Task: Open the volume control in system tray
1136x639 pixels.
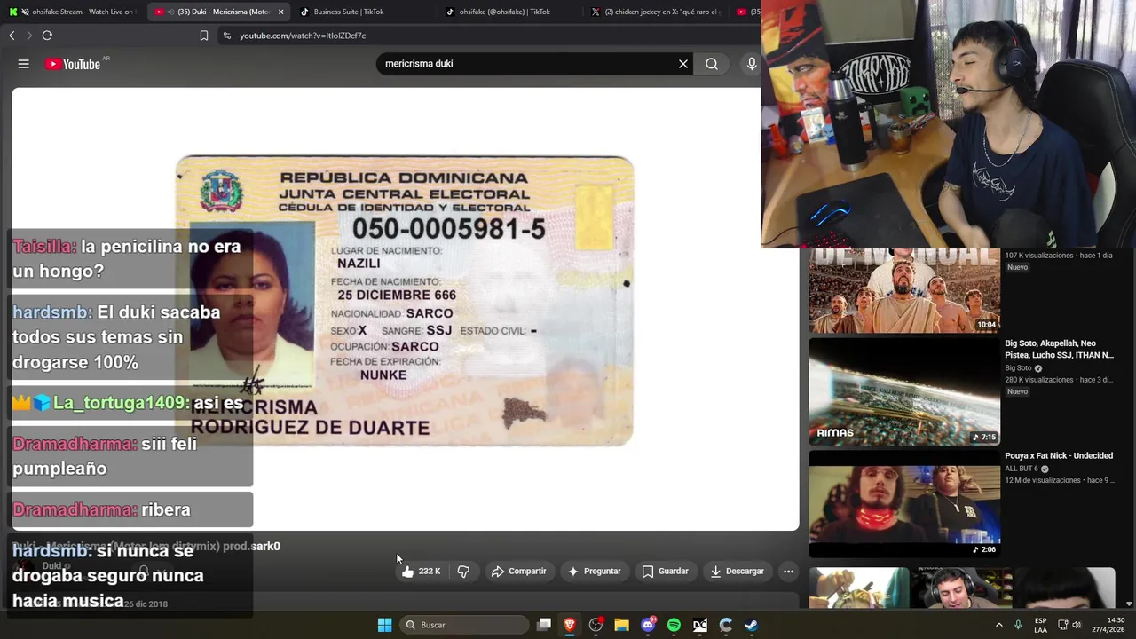Action: pos(1077,625)
